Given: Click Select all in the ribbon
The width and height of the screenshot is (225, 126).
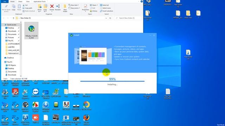Looking at the screenshot, I should (x=104, y=5).
